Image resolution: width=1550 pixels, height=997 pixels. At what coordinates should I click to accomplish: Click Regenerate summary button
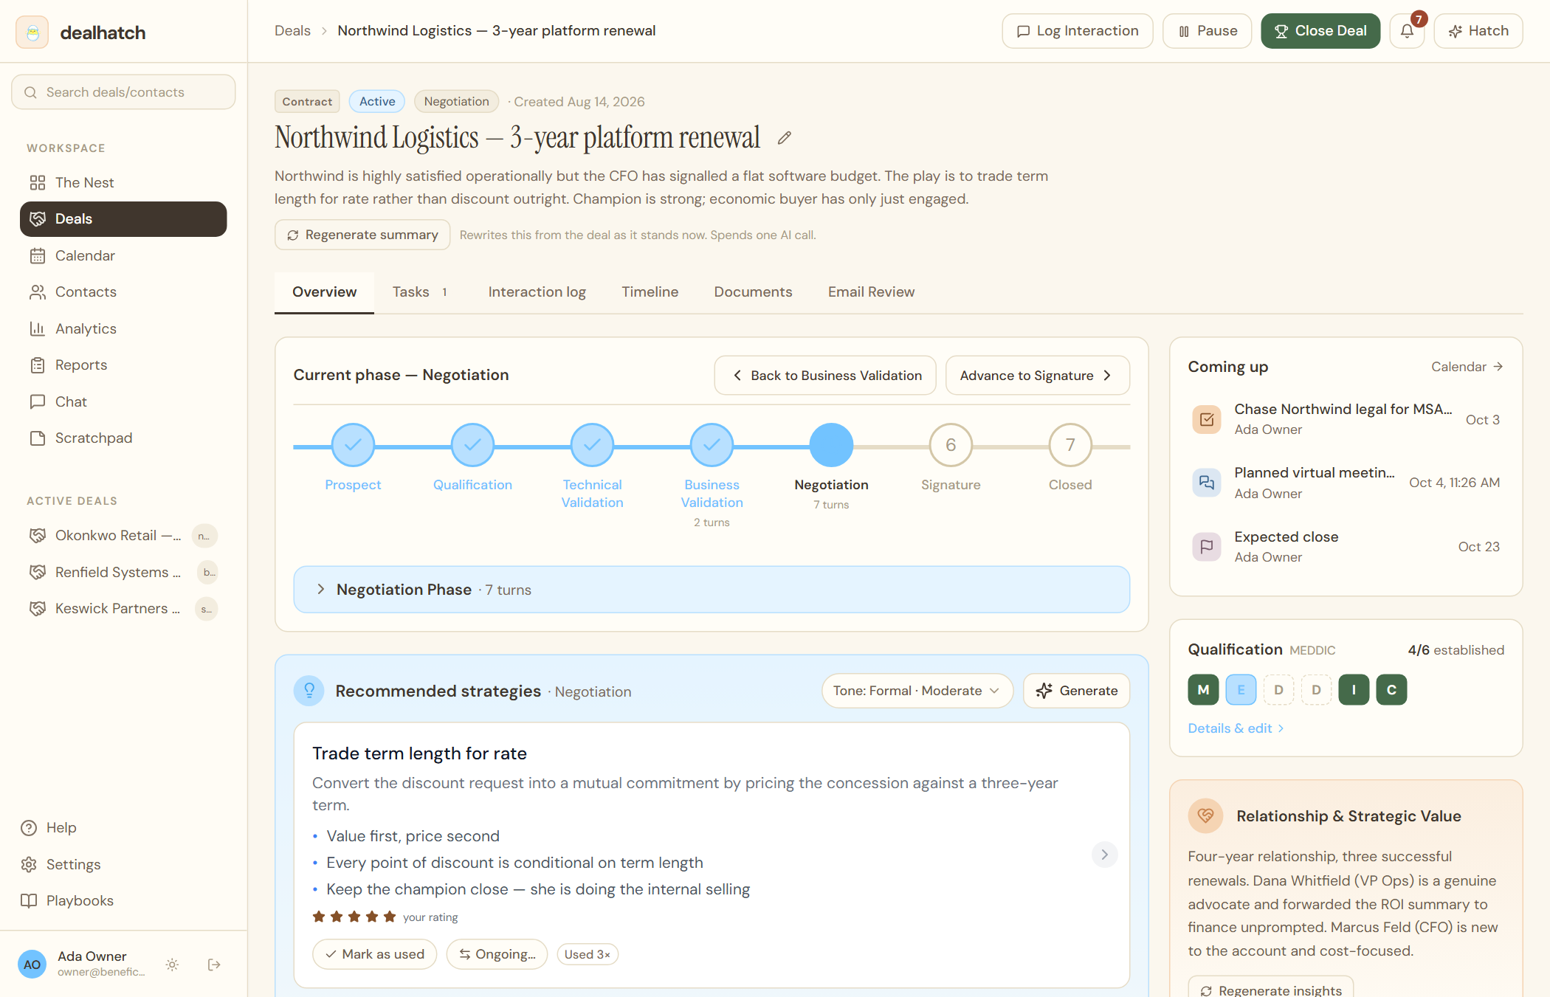point(362,235)
